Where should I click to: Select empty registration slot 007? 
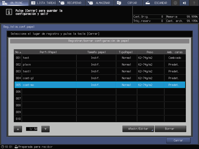click(x=100, y=98)
